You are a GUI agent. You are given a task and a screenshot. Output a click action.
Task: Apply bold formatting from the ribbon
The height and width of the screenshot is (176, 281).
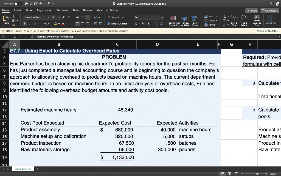[x=24, y=23]
